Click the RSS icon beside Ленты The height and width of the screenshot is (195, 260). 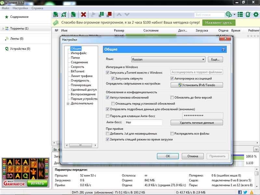7,39
